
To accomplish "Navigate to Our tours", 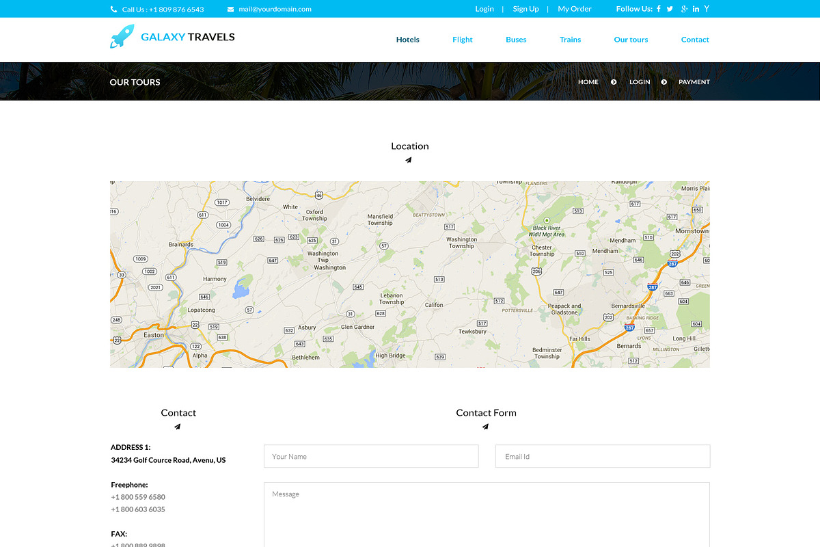I will pos(631,40).
